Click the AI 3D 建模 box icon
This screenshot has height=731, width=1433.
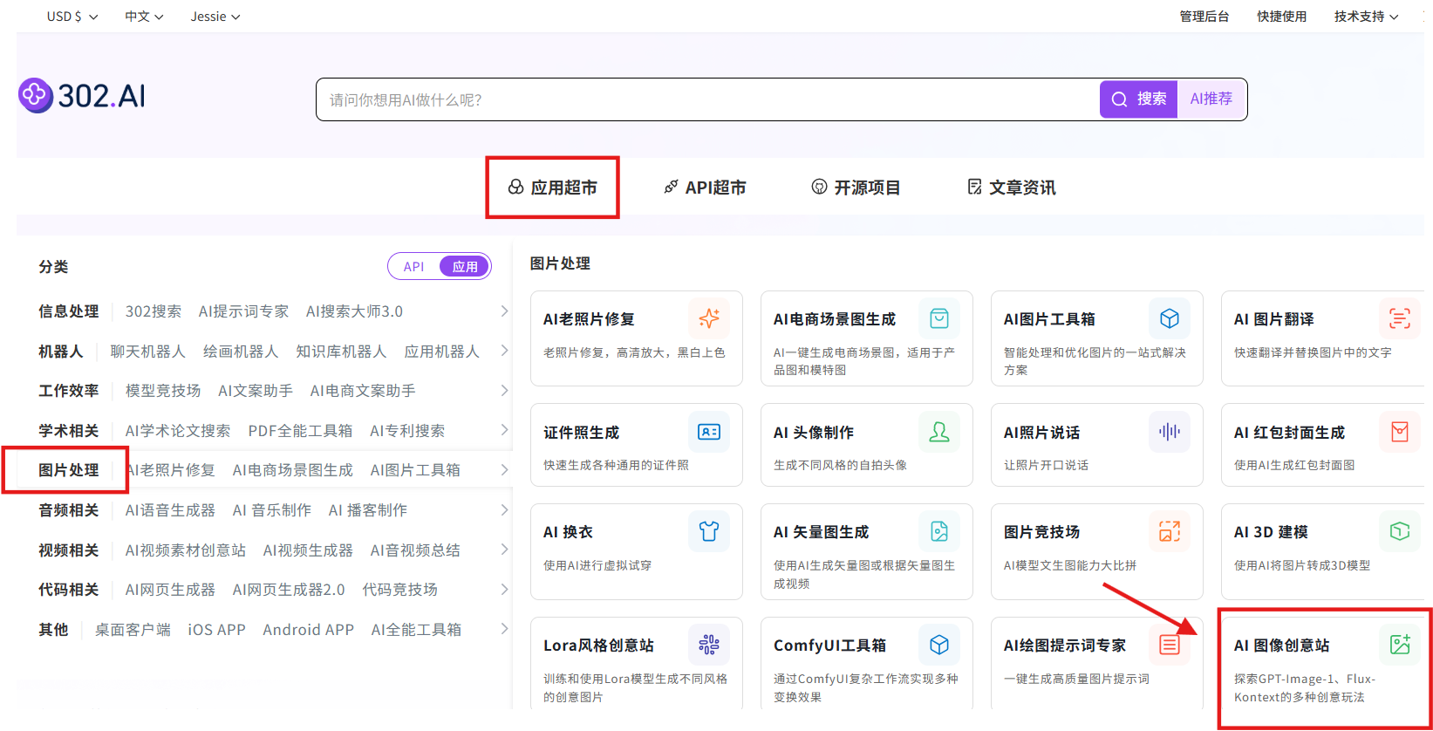click(x=1400, y=531)
